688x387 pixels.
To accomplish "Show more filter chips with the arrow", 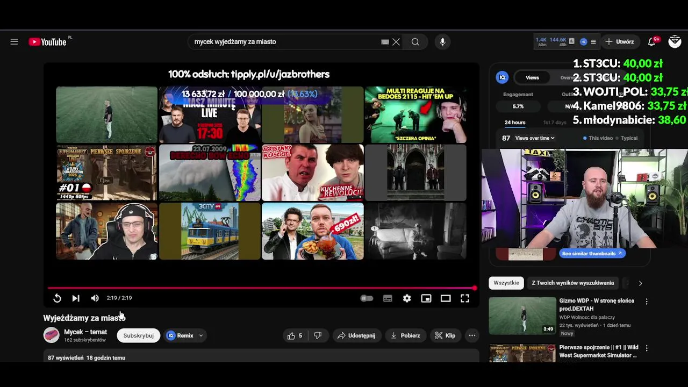I will click(x=640, y=283).
